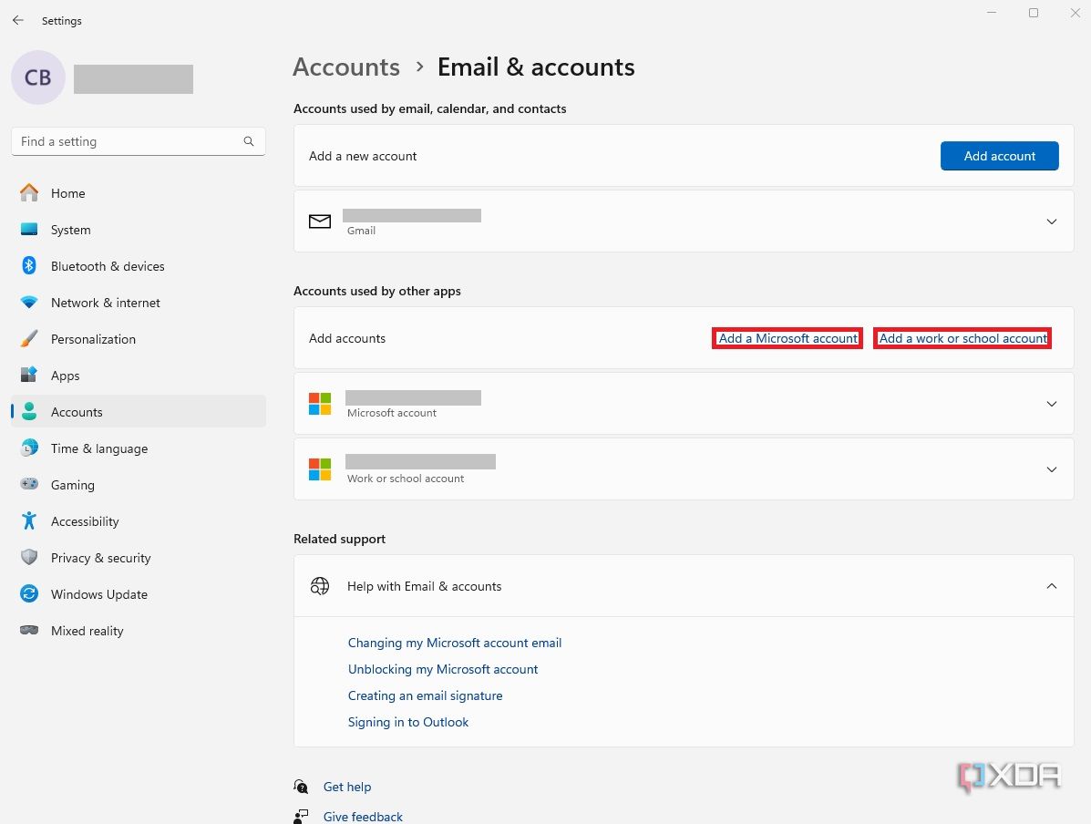Expand the Gmail account details
This screenshot has width=1091, height=824.
tap(1052, 221)
